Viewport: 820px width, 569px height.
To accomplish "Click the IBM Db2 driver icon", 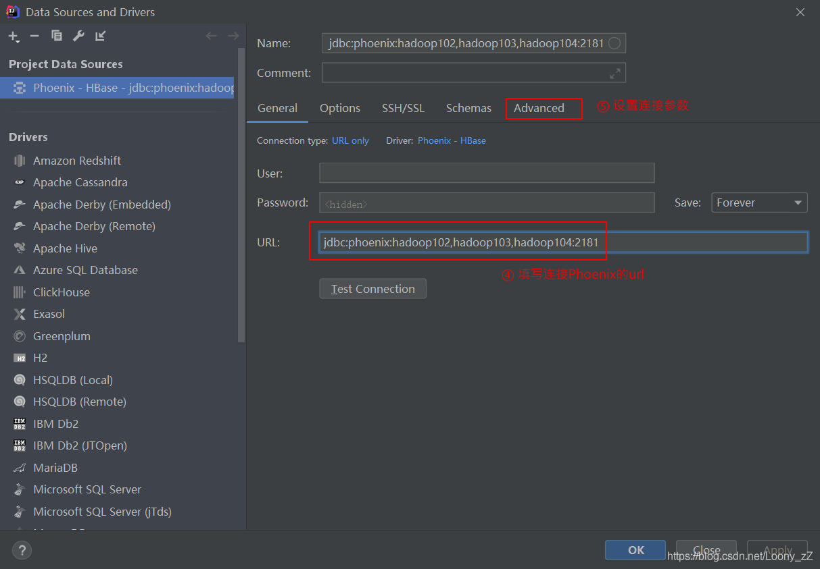I will coord(20,424).
